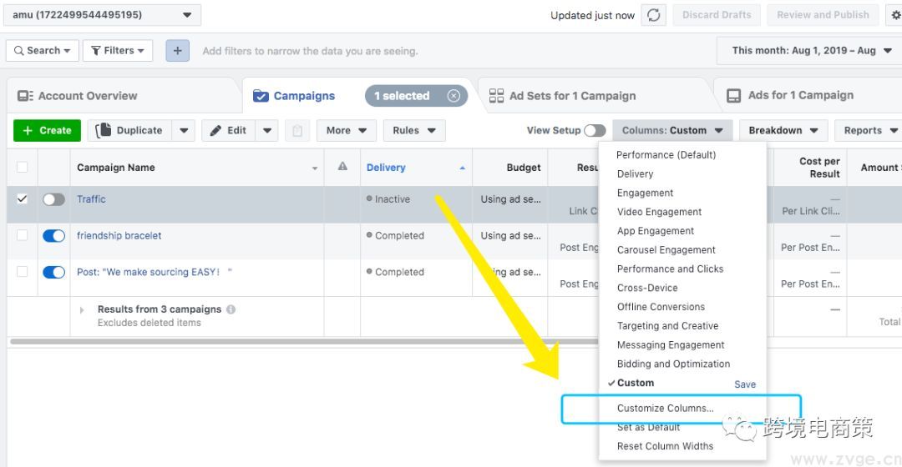Clear the 1 selected badge with its X icon
The height and width of the screenshot is (467, 902).
[x=454, y=96]
